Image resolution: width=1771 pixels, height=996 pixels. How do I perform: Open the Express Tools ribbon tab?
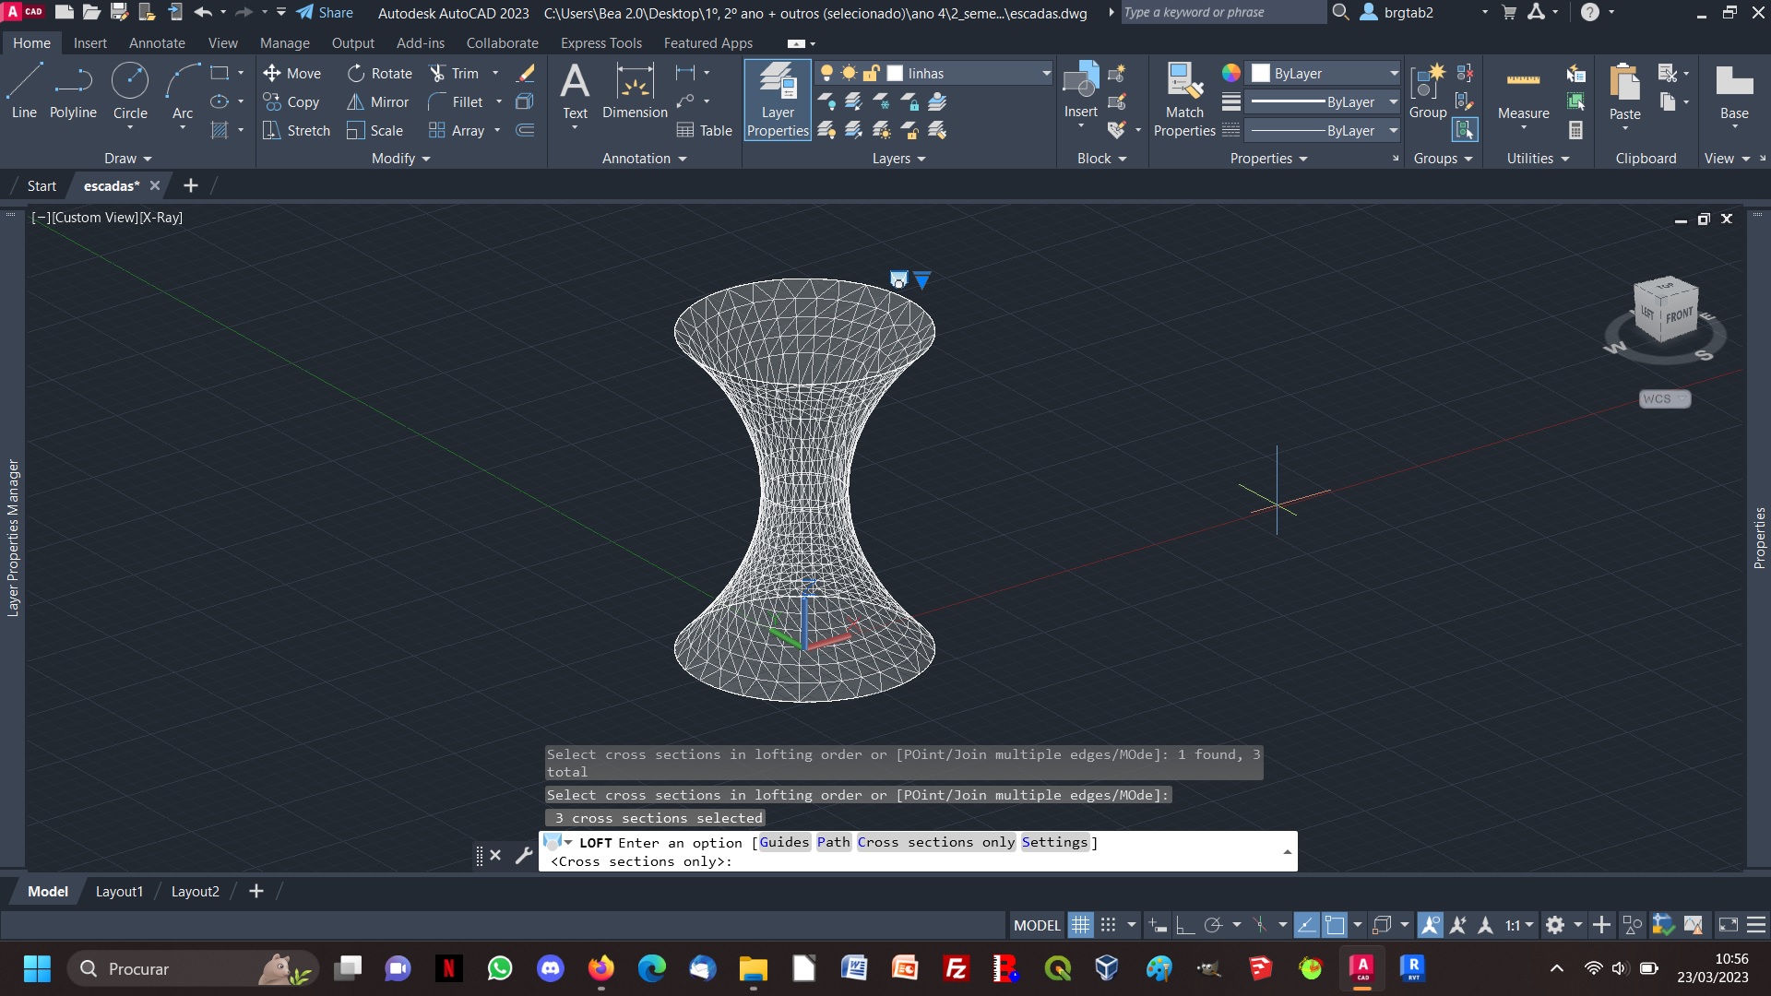tap(600, 42)
